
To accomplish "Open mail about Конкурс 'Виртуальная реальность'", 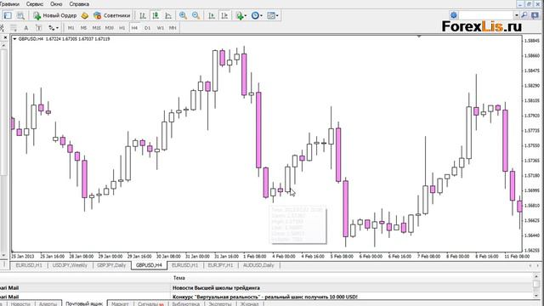I will click(x=264, y=297).
